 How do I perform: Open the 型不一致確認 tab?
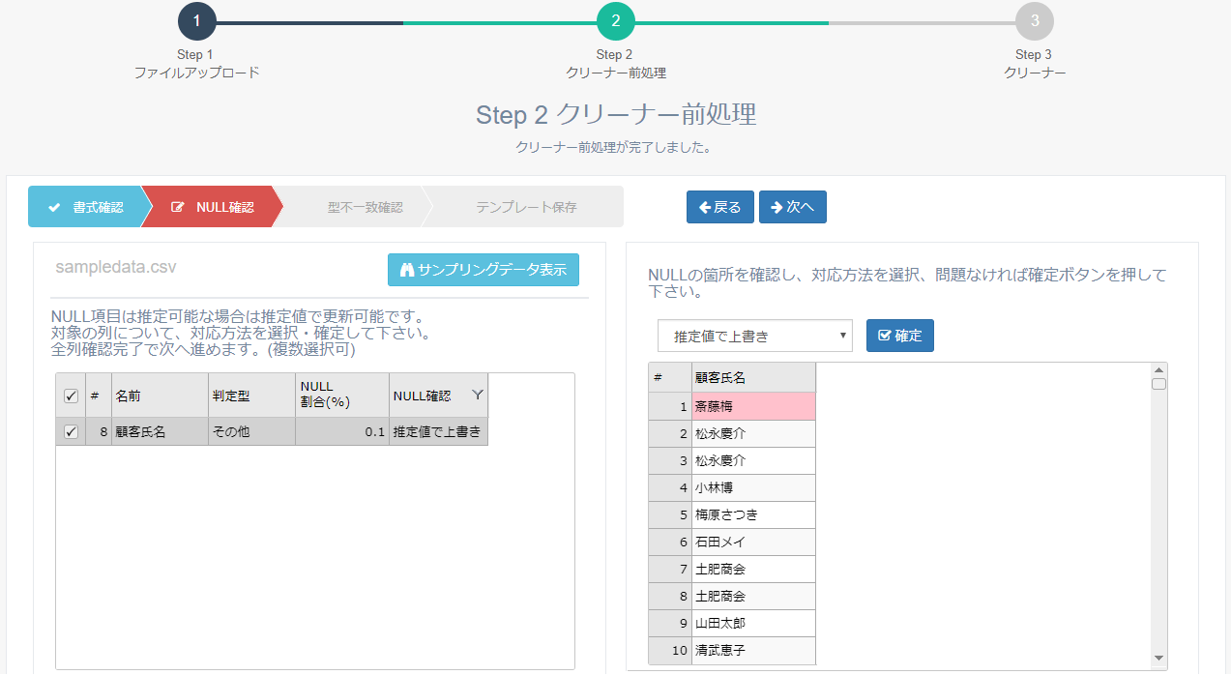[x=364, y=207]
